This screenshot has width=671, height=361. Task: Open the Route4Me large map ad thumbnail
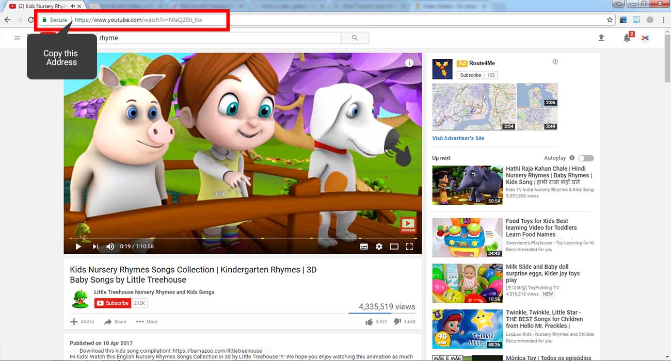(x=474, y=107)
